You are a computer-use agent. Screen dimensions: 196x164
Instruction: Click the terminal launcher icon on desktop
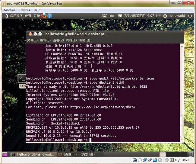(x=21, y=78)
